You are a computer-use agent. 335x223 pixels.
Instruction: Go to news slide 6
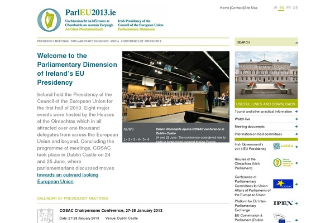tap(149, 139)
